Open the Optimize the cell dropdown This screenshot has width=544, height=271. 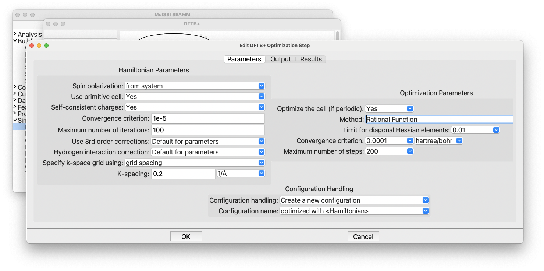390,108
